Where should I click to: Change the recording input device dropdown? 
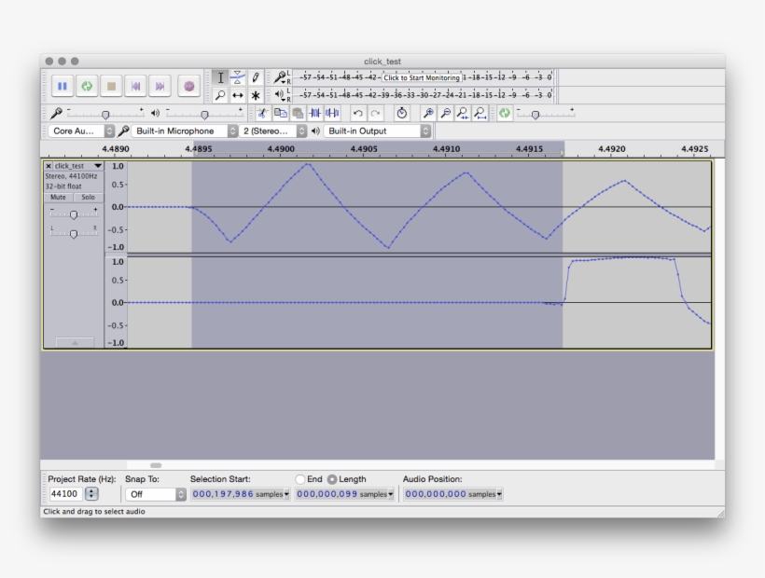(x=184, y=131)
